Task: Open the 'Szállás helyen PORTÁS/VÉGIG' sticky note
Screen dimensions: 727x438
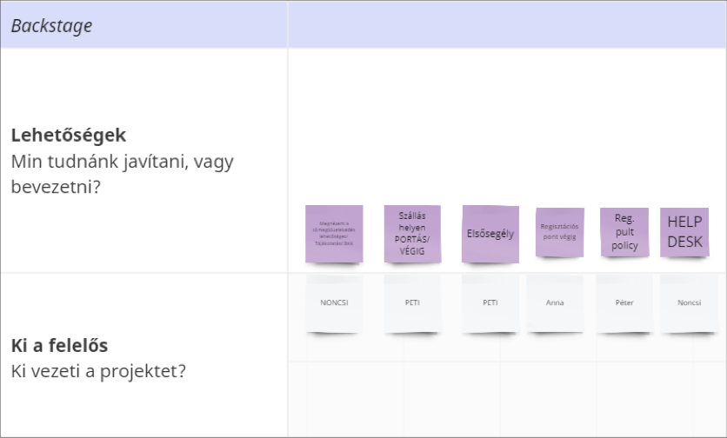Action: 412,234
